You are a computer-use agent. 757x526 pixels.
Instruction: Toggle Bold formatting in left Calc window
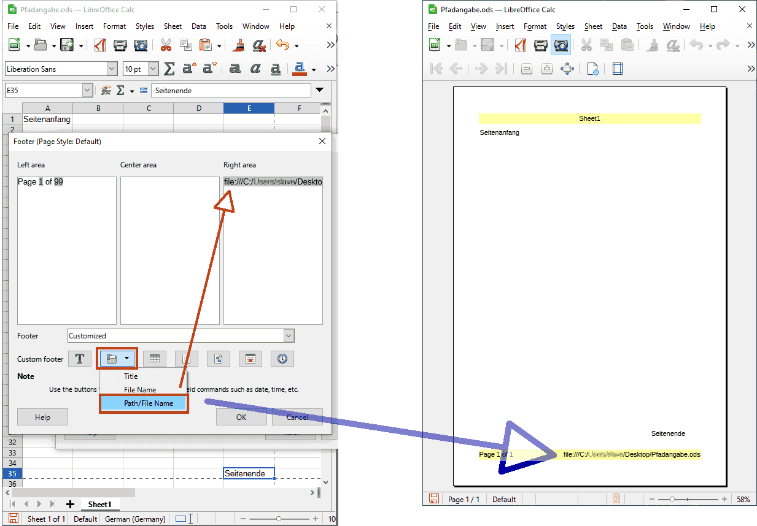[235, 69]
